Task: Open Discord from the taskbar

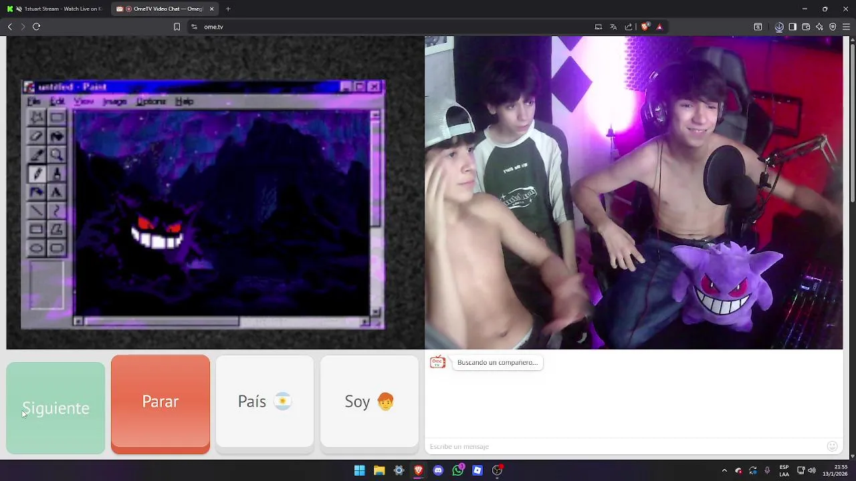Action: pos(438,470)
